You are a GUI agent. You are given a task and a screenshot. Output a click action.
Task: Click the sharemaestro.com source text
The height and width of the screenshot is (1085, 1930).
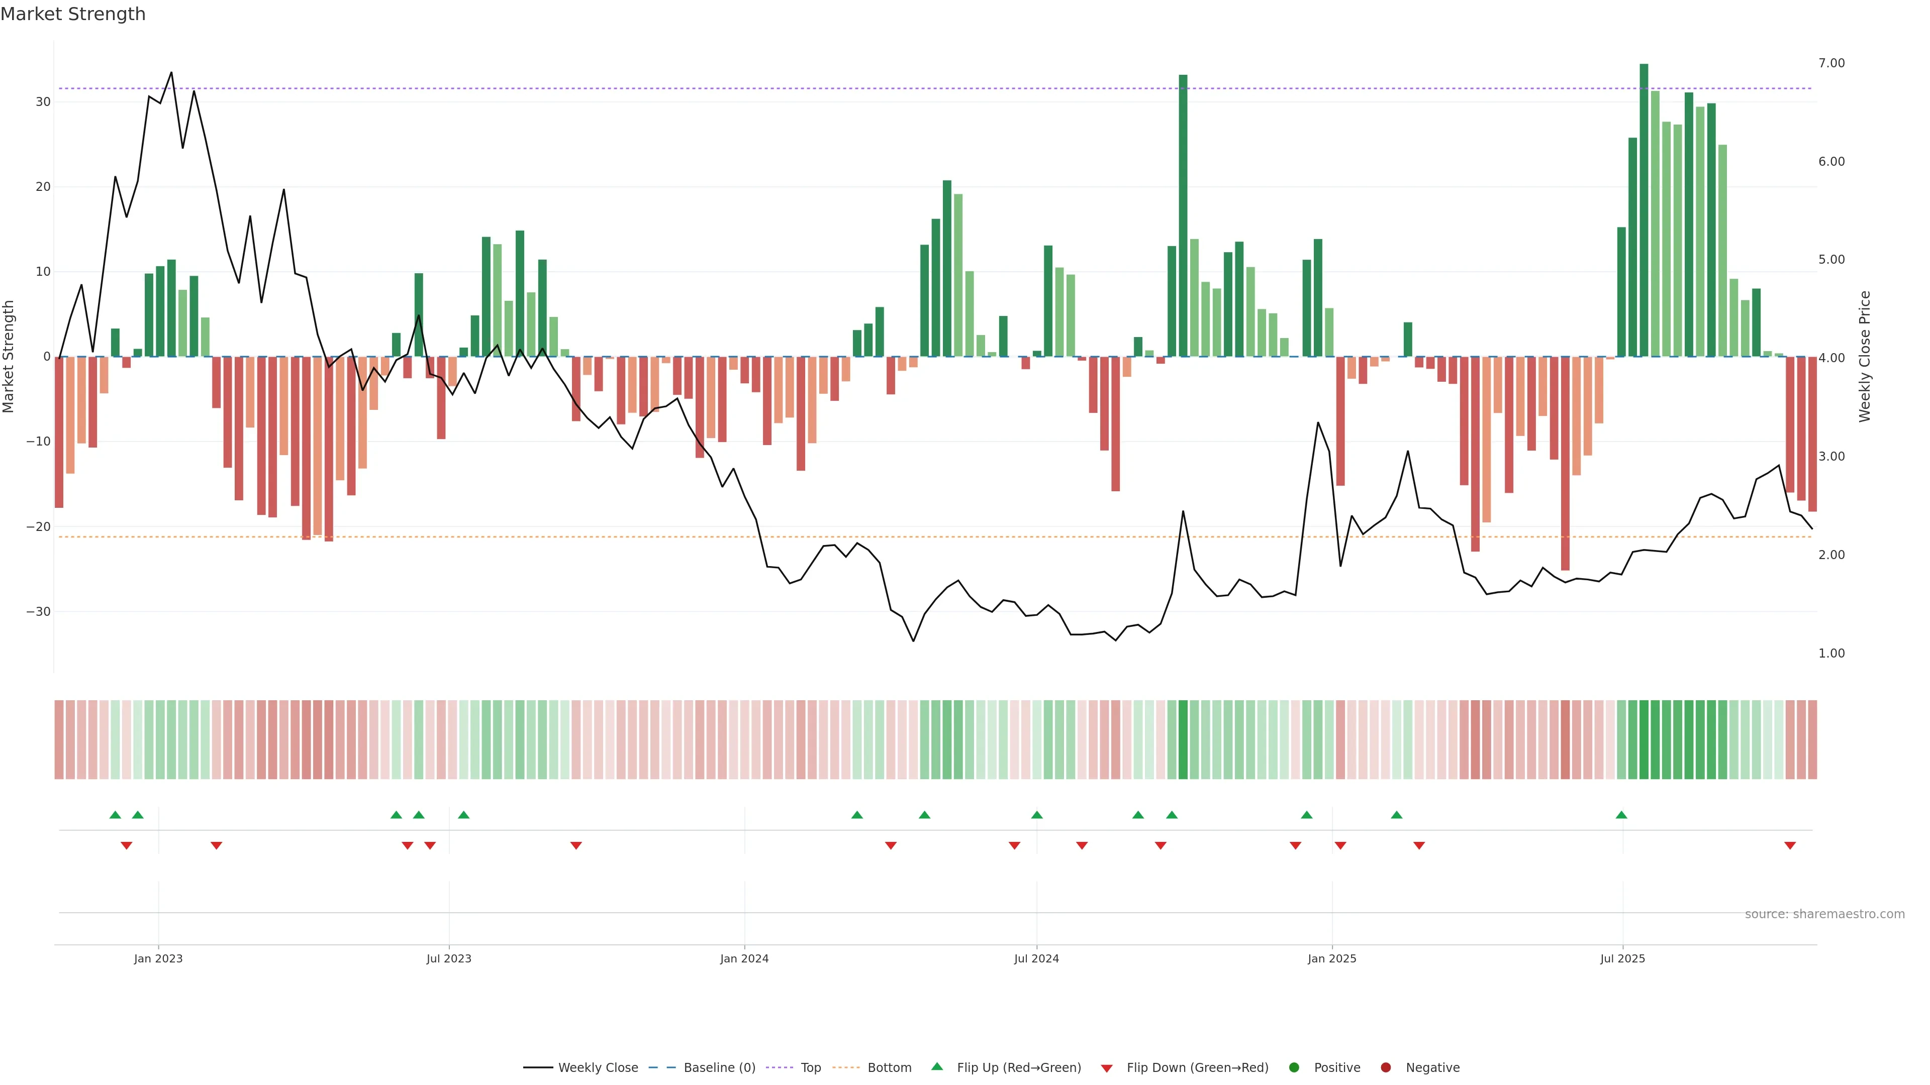[1824, 914]
